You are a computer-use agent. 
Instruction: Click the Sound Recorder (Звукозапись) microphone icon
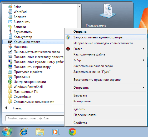[x=10, y=32]
